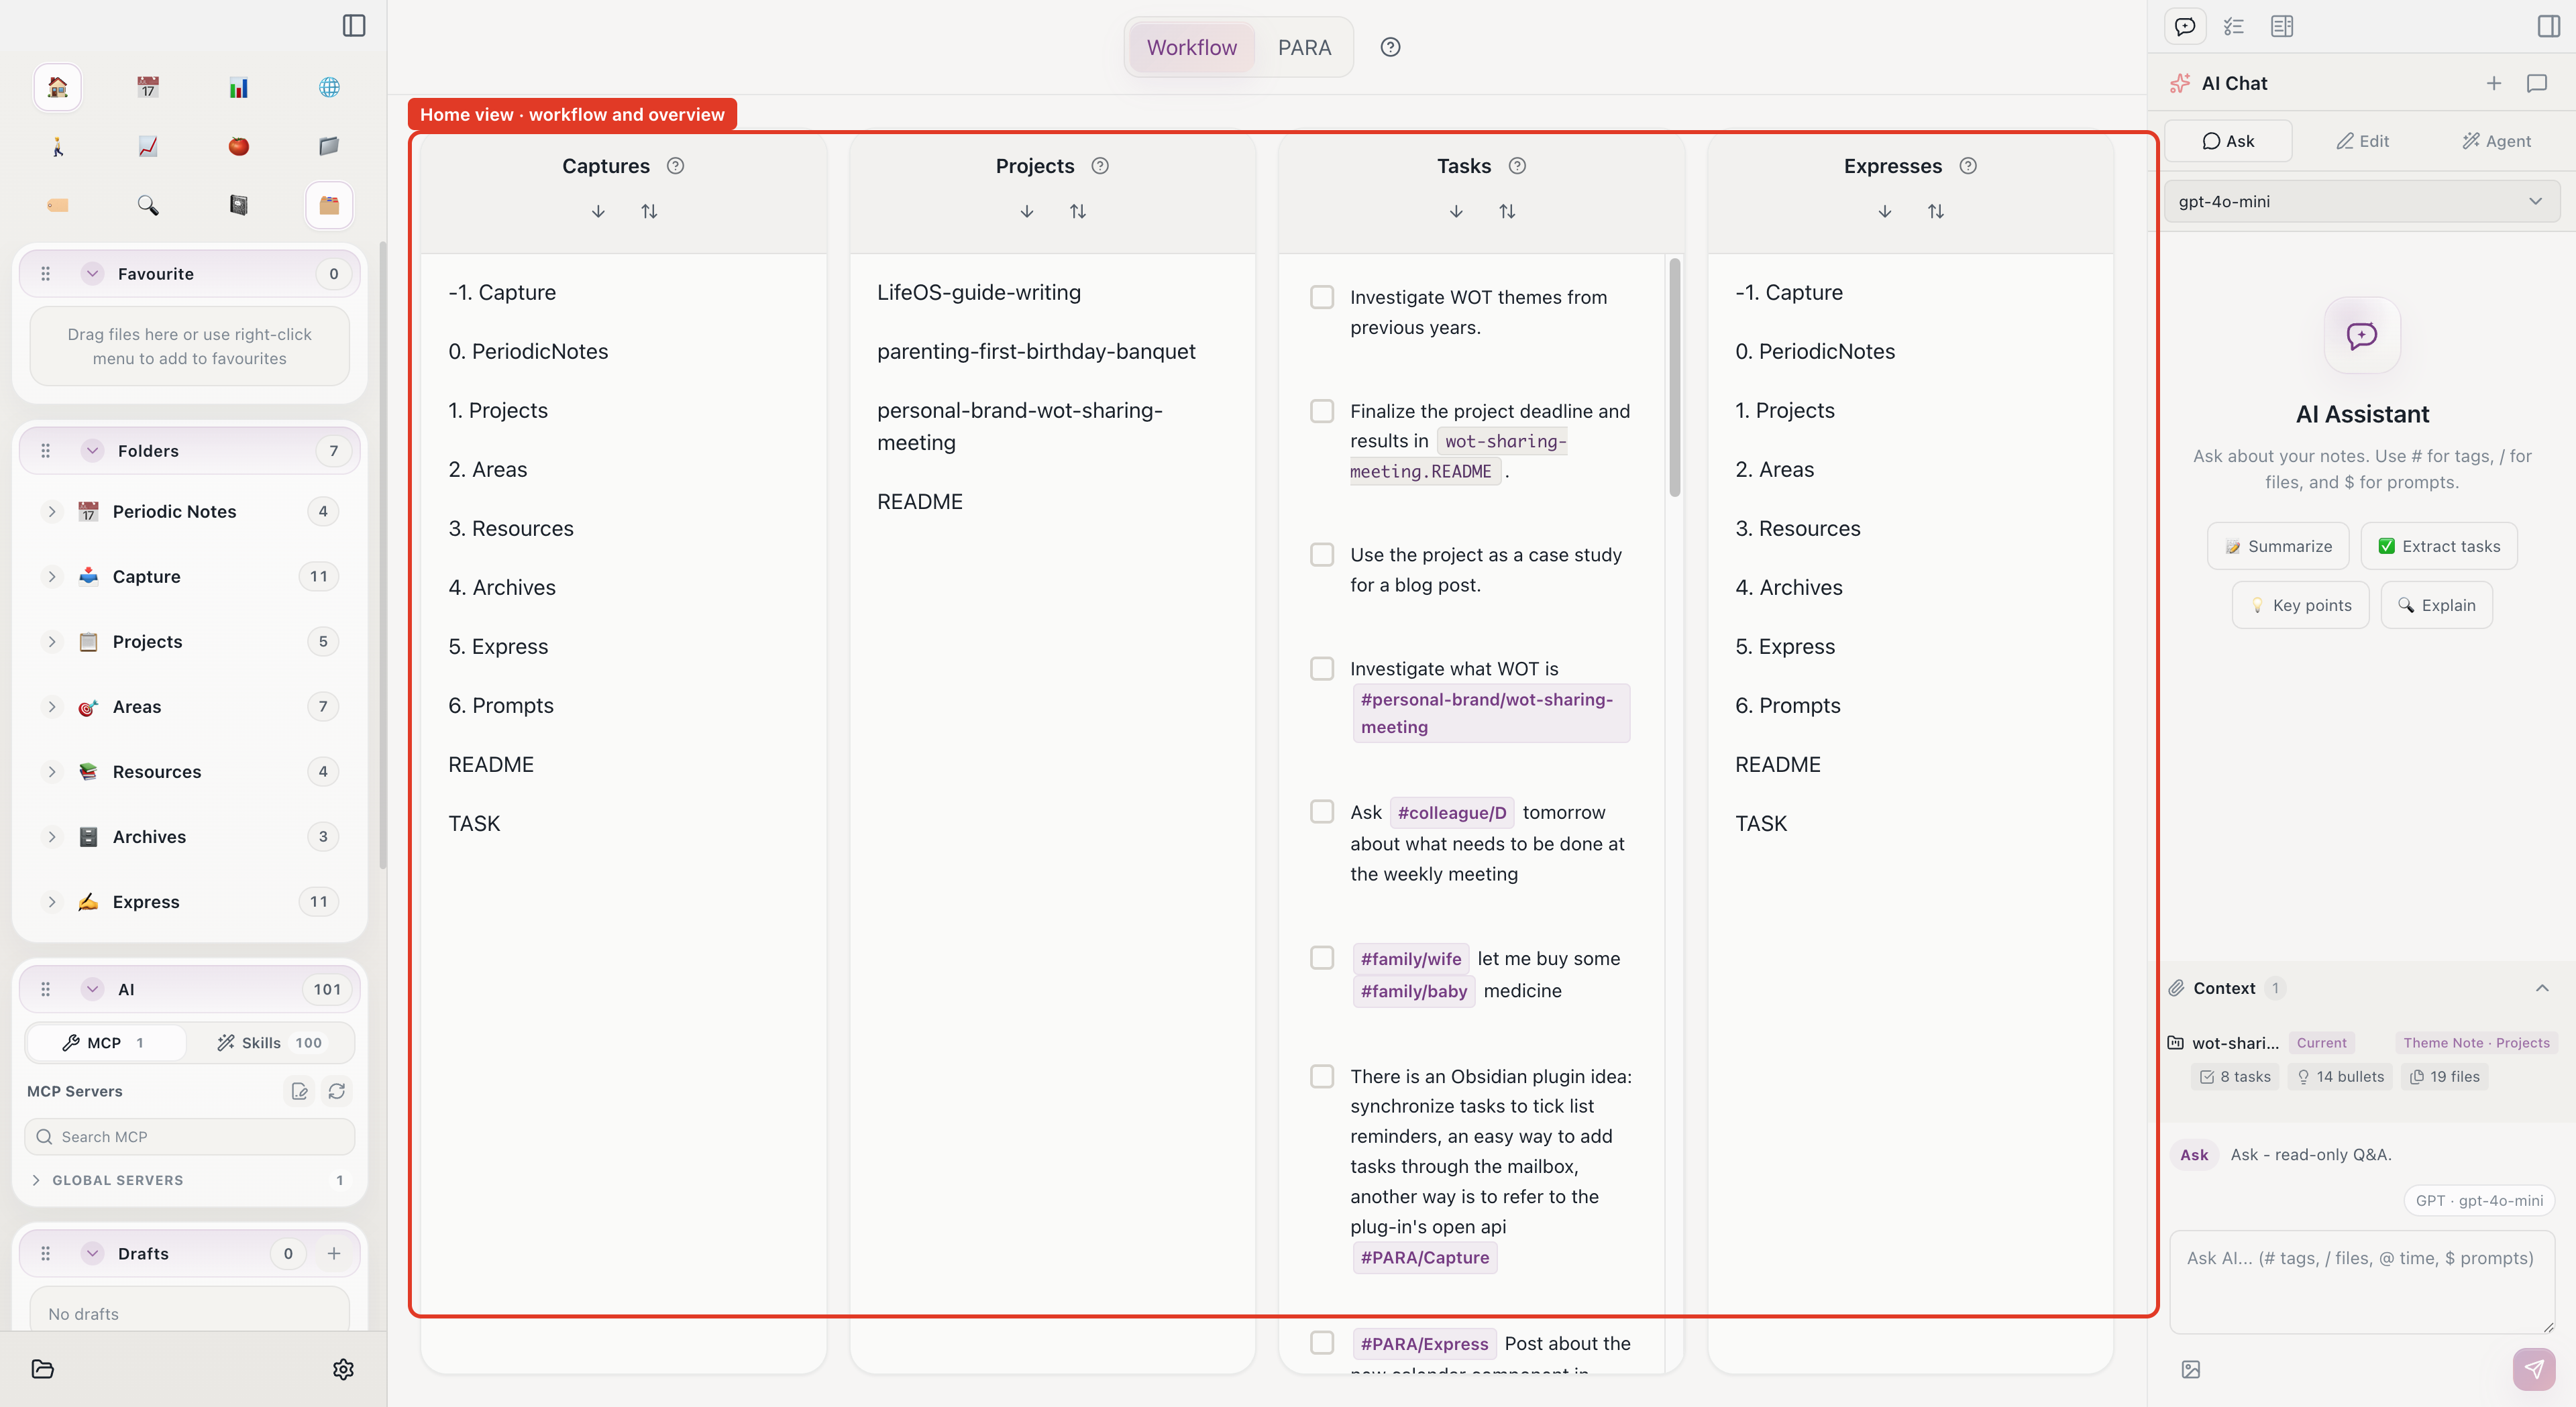The width and height of the screenshot is (2576, 1407).
Task: Expand the Archives folder arrow
Action: click(x=52, y=836)
